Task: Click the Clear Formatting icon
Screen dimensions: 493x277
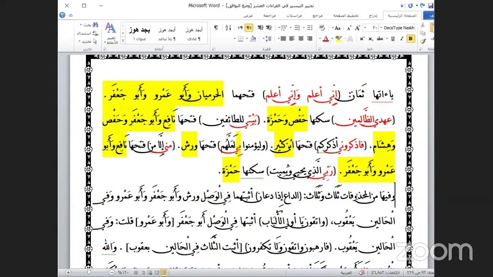Action: tap(322, 28)
